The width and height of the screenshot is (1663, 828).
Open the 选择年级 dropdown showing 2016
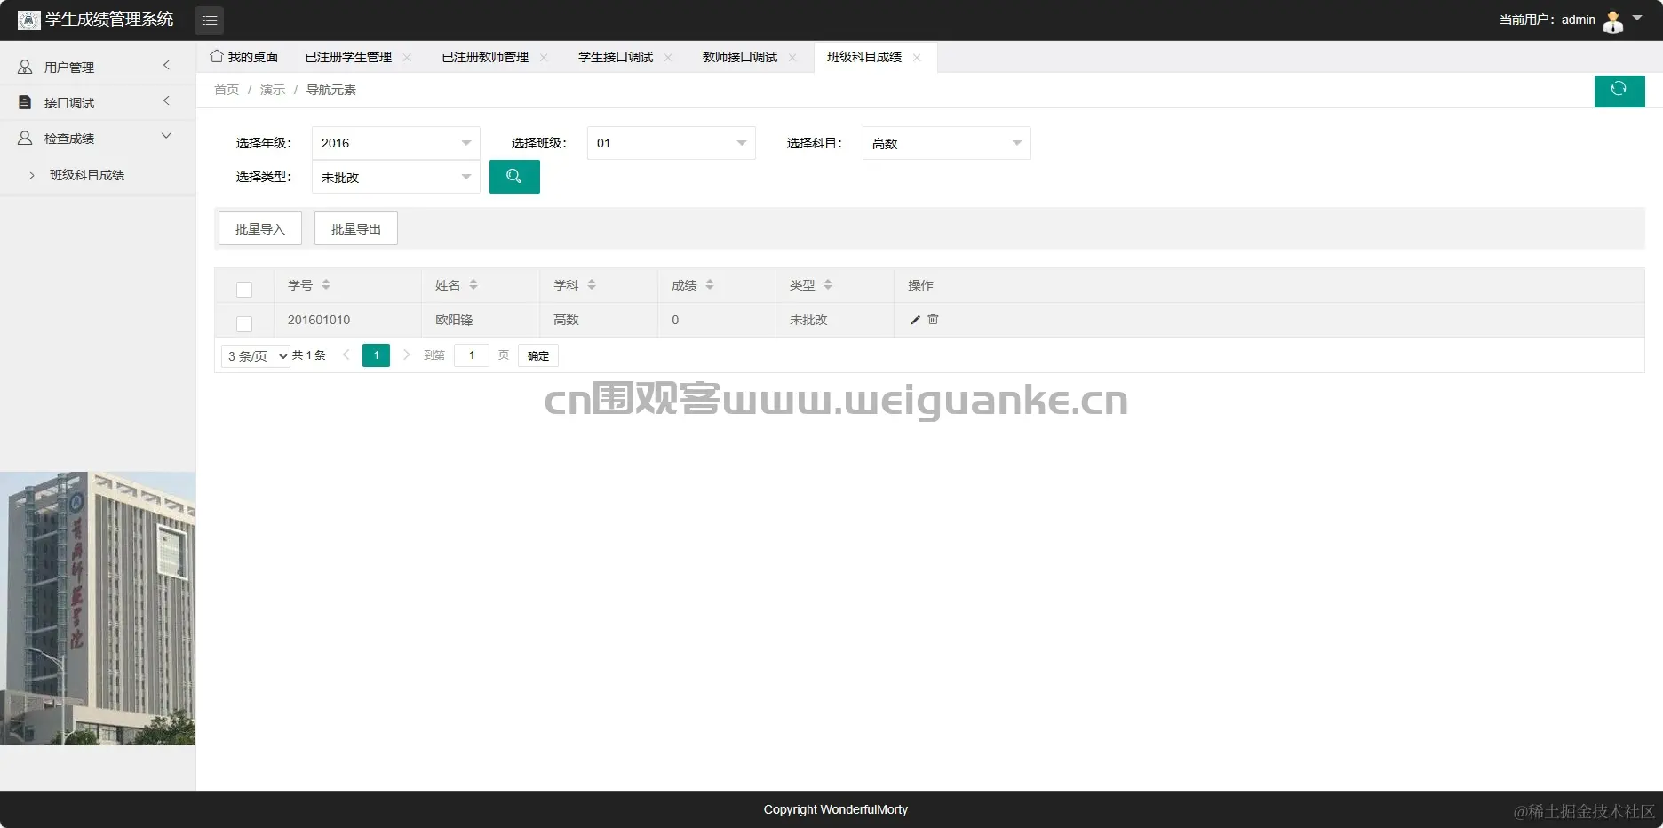[x=396, y=143]
